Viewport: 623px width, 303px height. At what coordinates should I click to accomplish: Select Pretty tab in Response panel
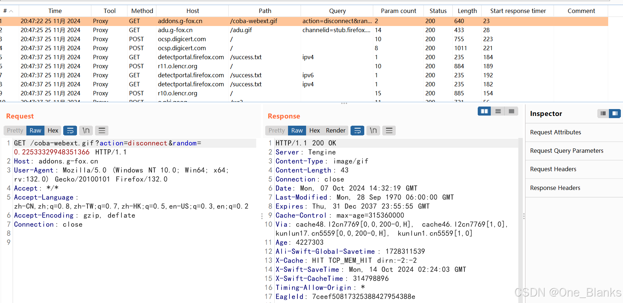pos(276,130)
